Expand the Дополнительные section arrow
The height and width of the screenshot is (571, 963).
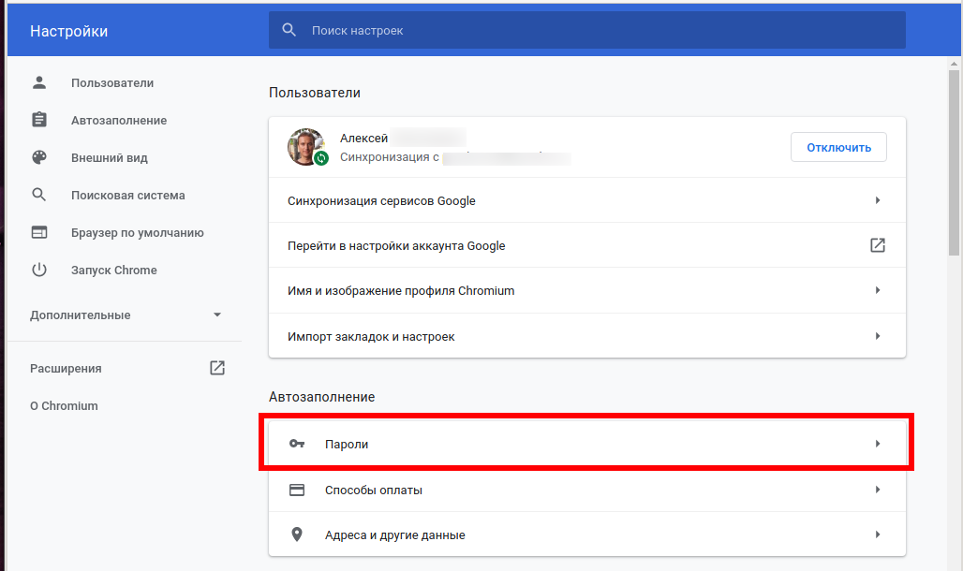click(217, 315)
